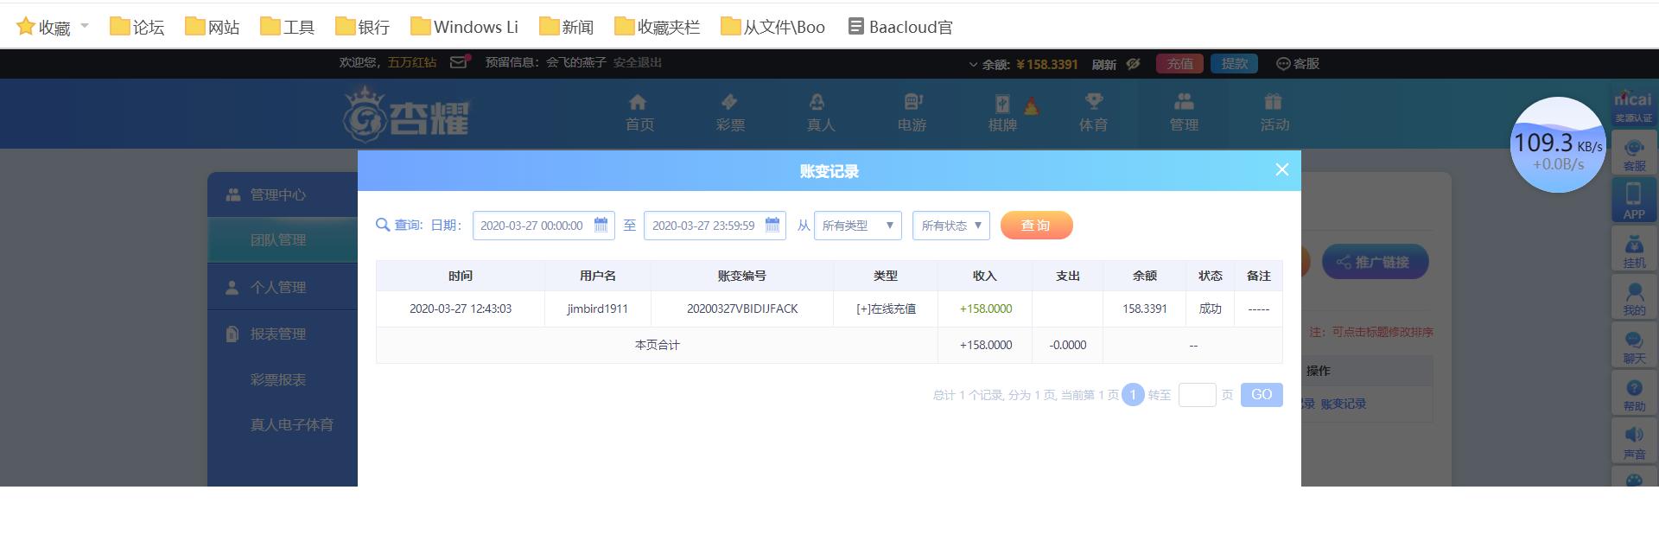Image resolution: width=1659 pixels, height=560 pixels.
Task: Click the +158.0000 income cell in the jimbird1911 row
Action: tap(986, 309)
